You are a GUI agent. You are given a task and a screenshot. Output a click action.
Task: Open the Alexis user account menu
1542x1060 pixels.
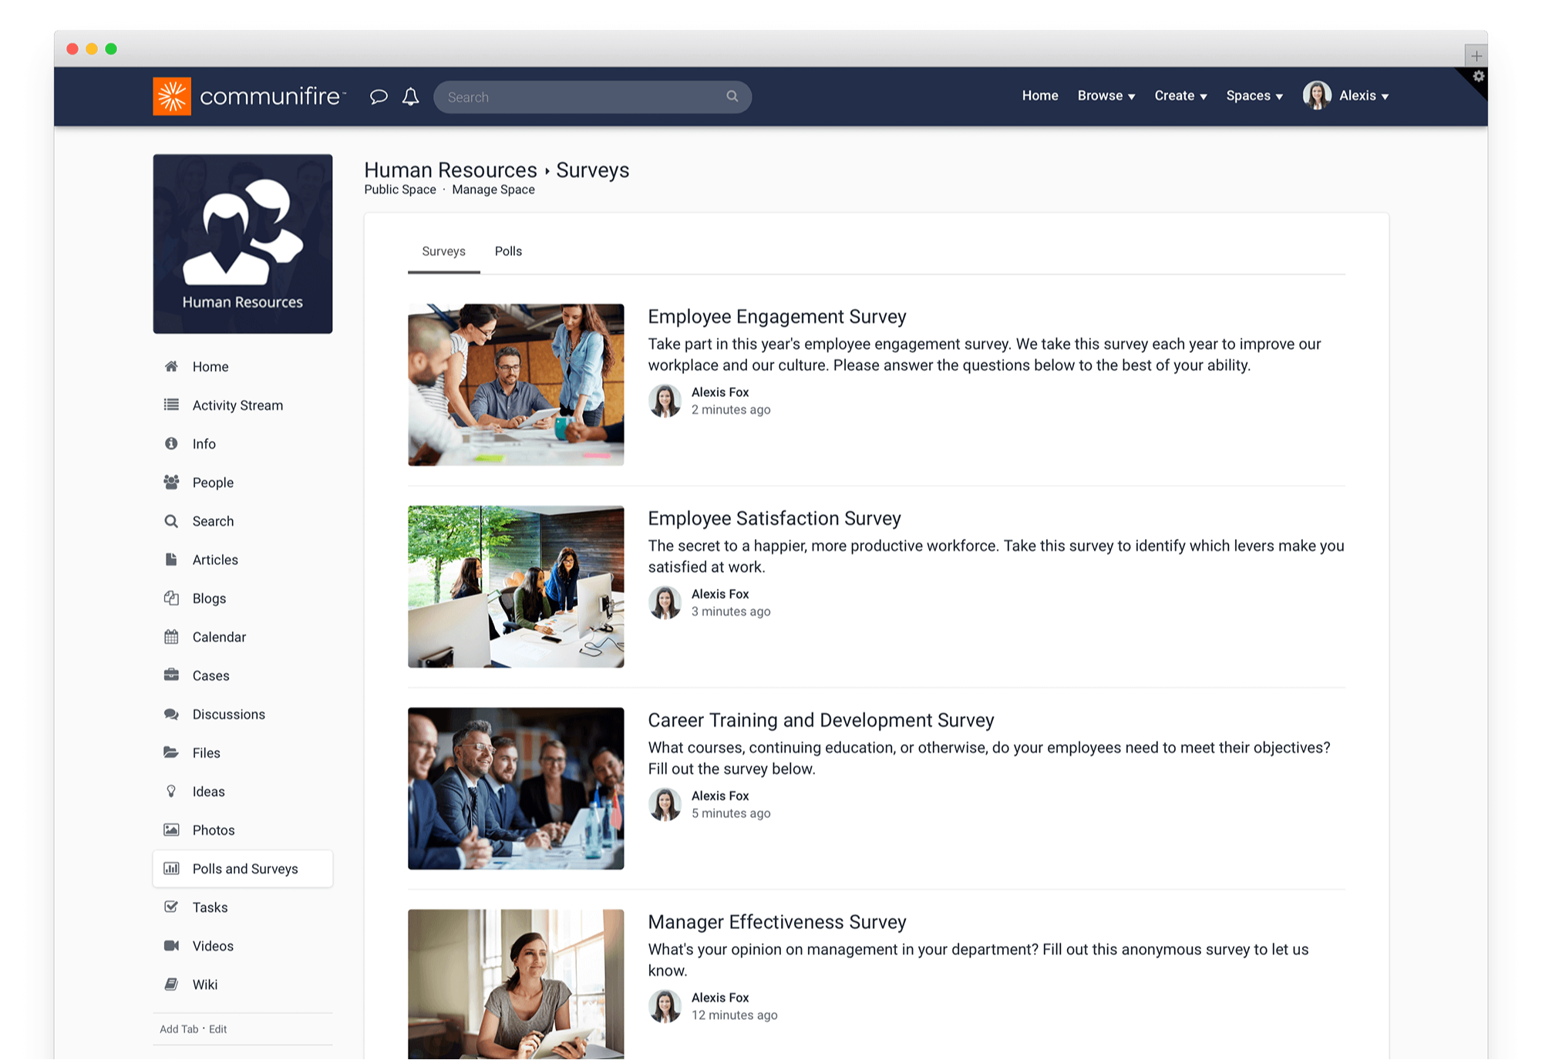click(x=1359, y=96)
